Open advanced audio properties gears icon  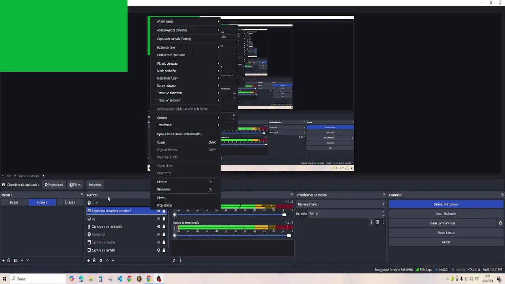click(x=174, y=260)
